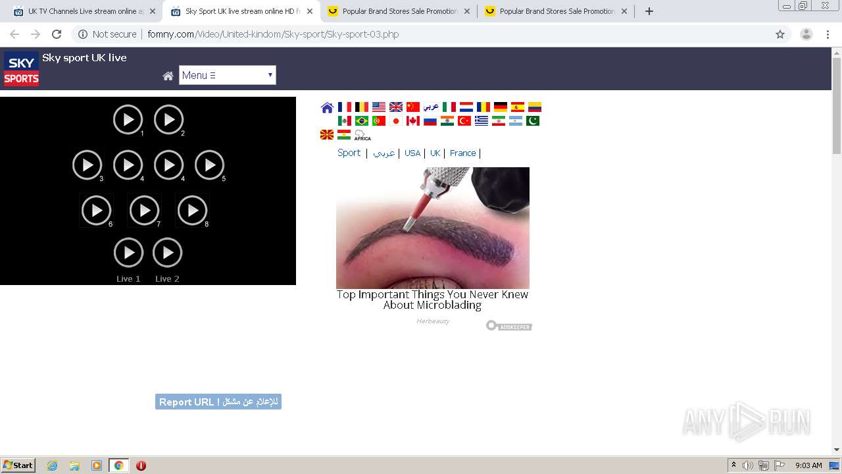Select the India flag icon

(447, 120)
